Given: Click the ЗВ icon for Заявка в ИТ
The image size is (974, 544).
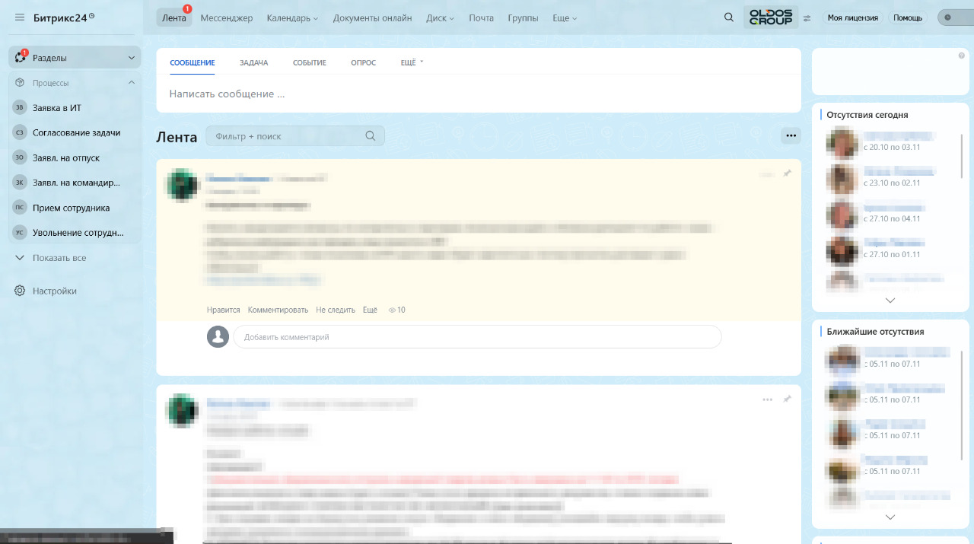Looking at the screenshot, I should 20,108.
